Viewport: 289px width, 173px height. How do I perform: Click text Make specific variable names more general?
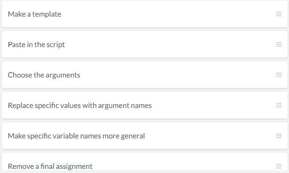click(77, 136)
